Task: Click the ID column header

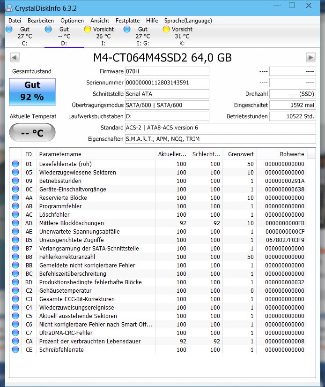Action: [x=29, y=154]
